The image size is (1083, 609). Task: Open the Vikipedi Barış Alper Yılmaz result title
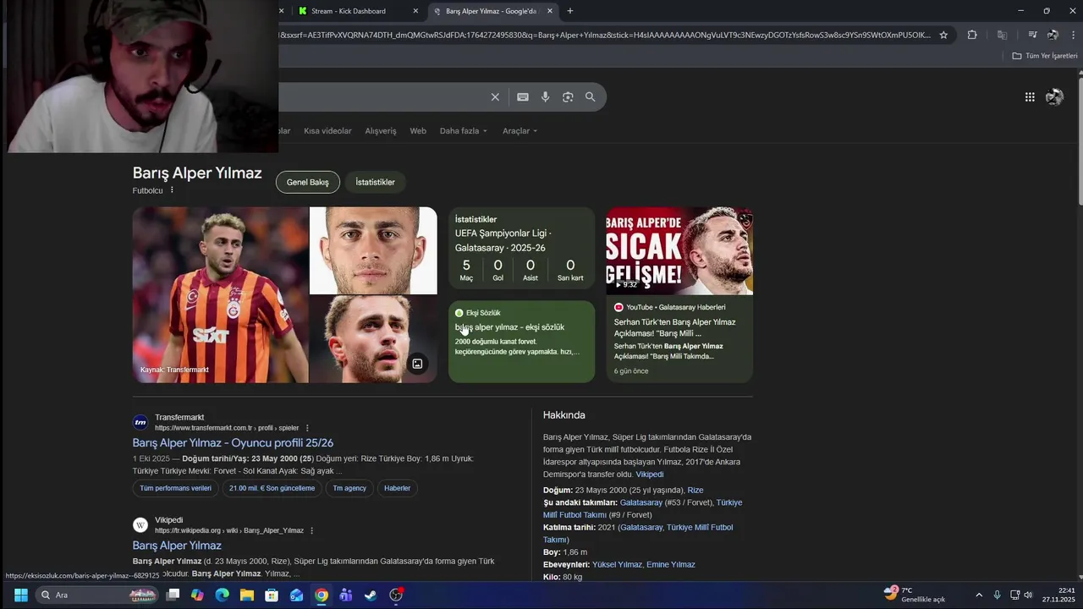[x=177, y=546]
